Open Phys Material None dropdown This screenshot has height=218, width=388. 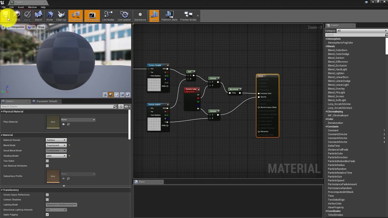[78, 120]
